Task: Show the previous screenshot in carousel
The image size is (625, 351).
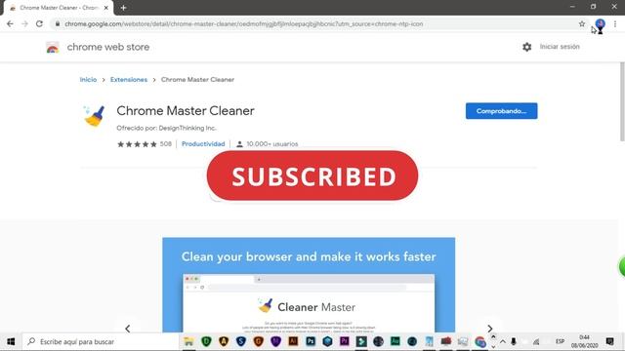Action: pyautogui.click(x=128, y=329)
